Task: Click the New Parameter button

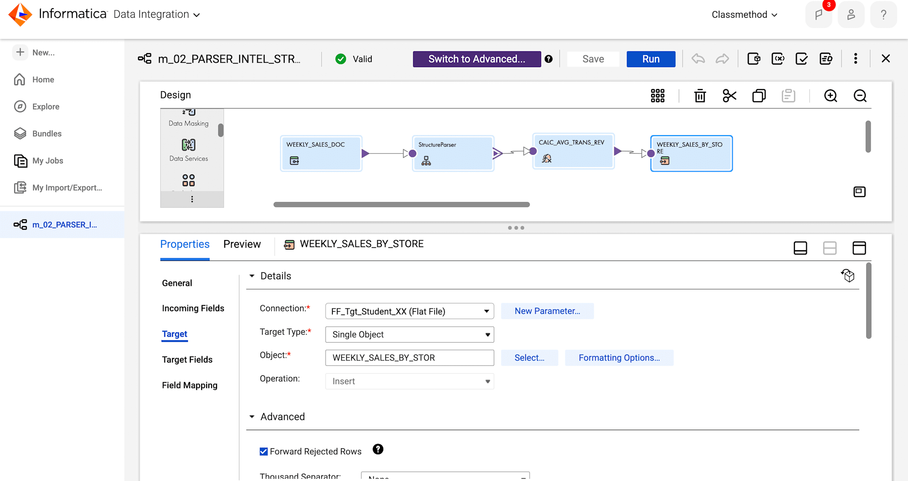Action: coord(547,311)
